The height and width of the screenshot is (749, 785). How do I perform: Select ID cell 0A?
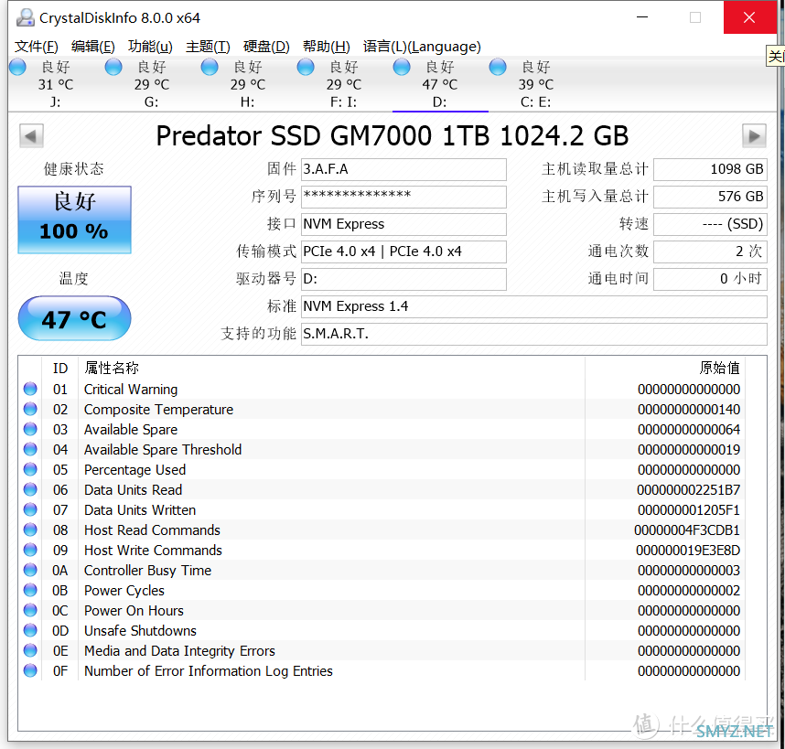[60, 571]
